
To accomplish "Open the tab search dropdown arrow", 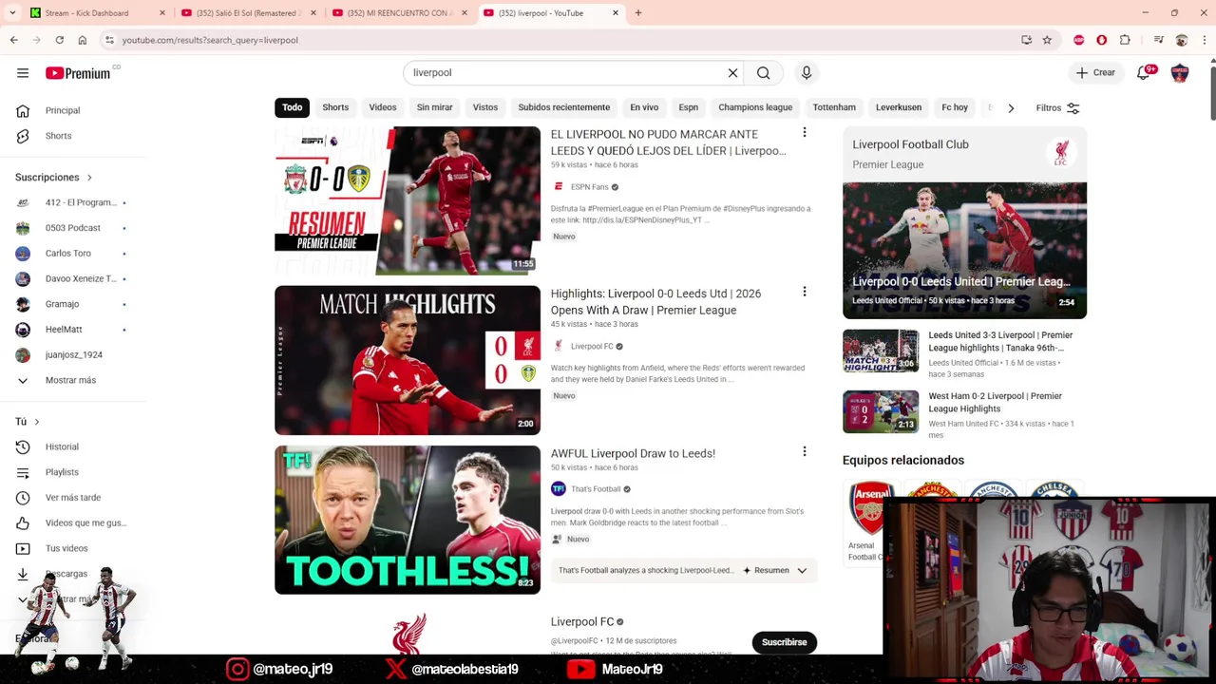I will [x=12, y=13].
